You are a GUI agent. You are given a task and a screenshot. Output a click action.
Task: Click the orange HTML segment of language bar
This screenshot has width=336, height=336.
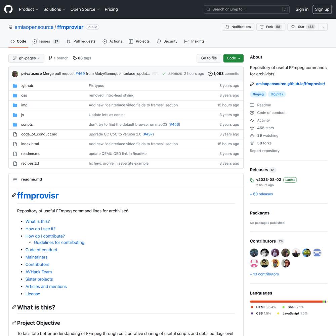click(286, 301)
